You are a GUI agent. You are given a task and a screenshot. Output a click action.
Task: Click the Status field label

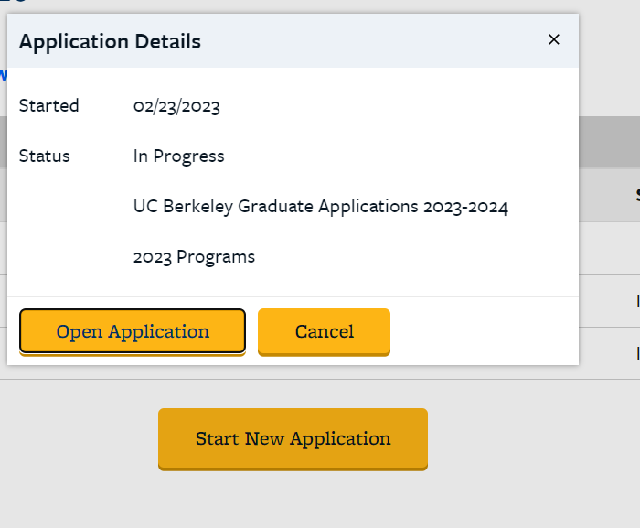tap(44, 156)
